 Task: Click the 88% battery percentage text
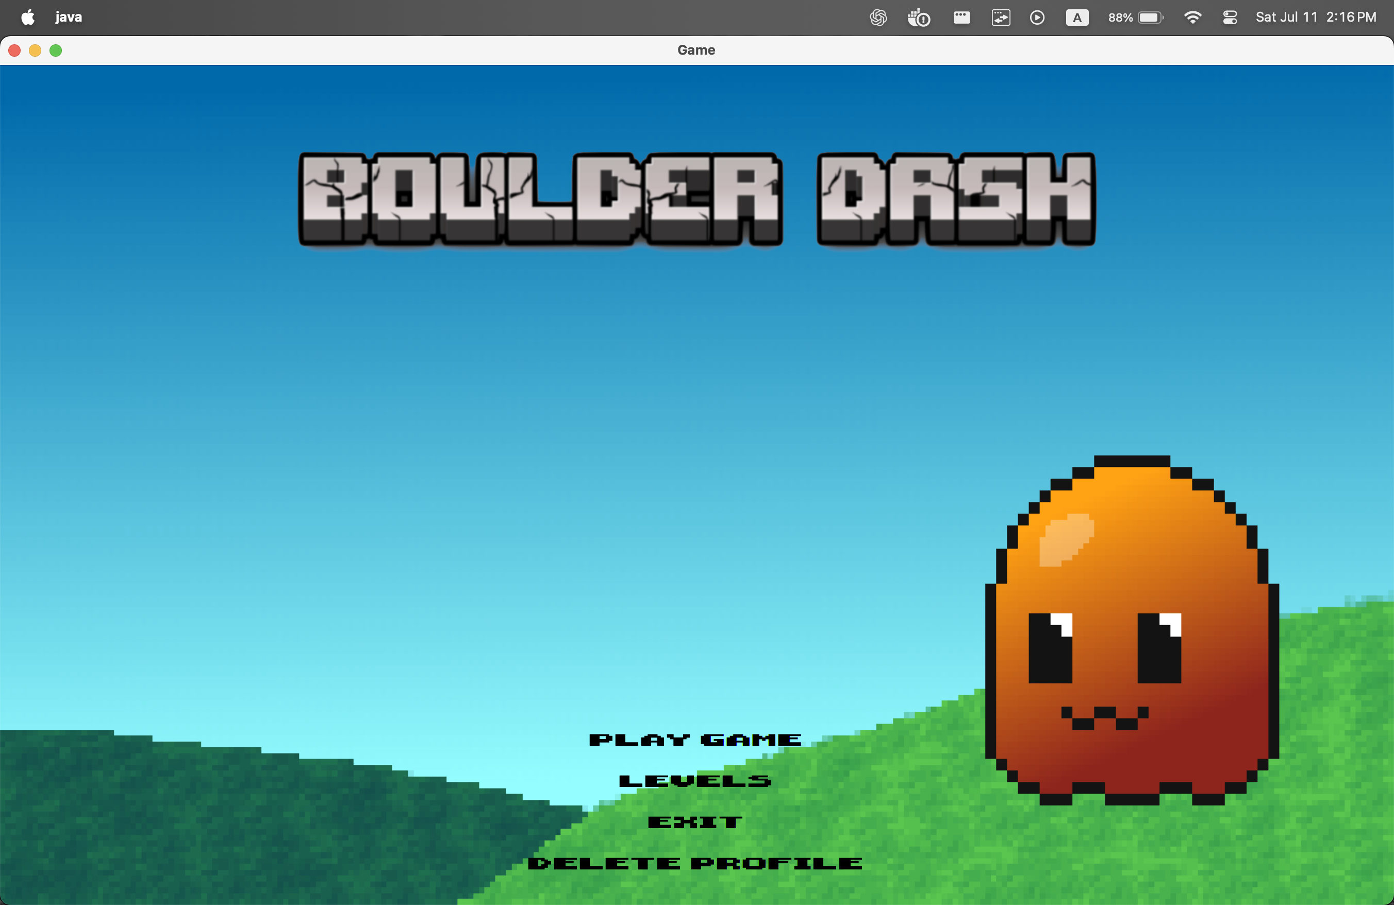1120,18
